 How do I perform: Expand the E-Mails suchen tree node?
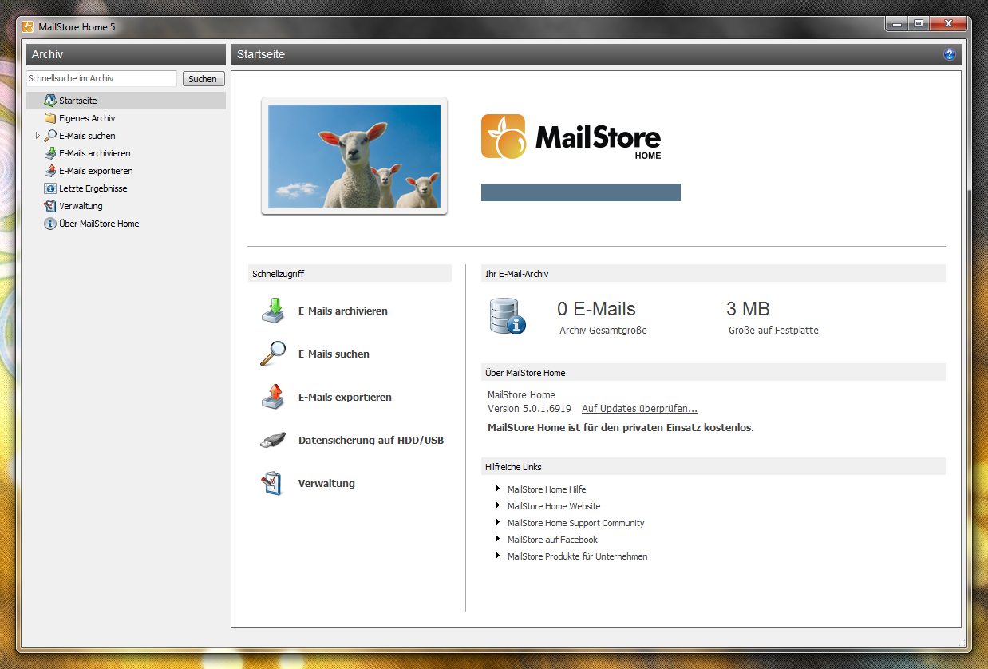point(38,136)
